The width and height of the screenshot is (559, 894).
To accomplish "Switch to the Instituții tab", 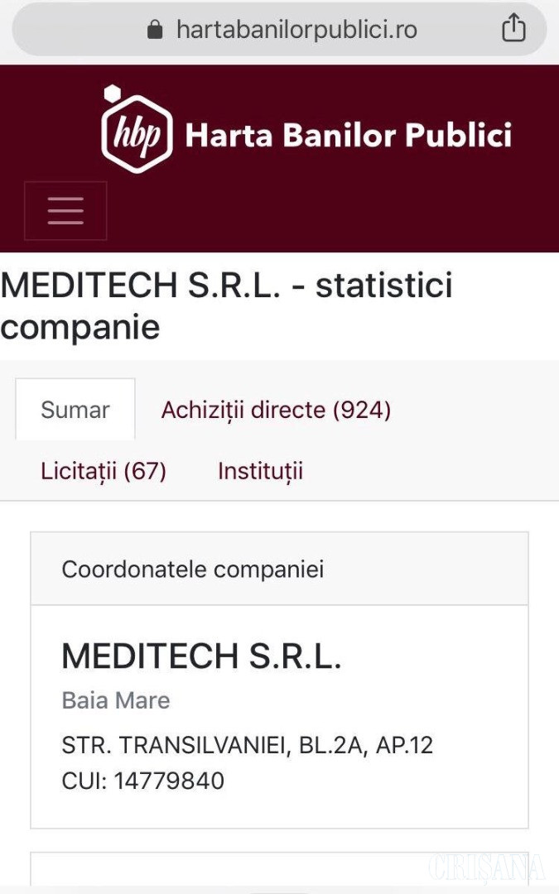I will [x=260, y=471].
